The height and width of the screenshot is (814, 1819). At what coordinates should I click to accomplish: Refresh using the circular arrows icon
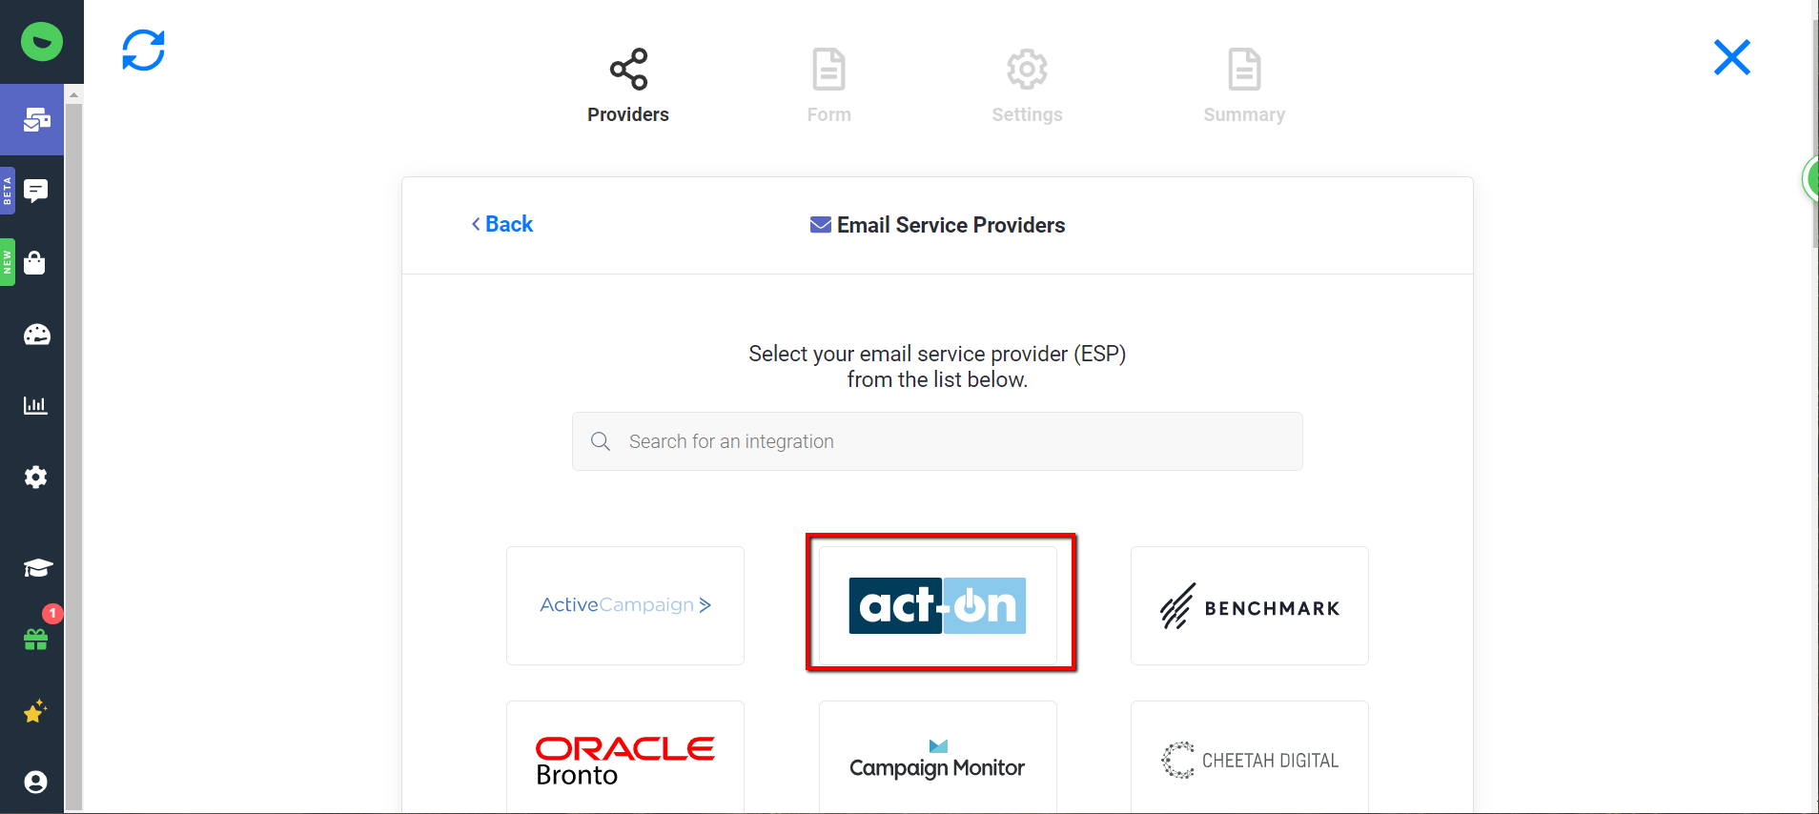coord(143,51)
